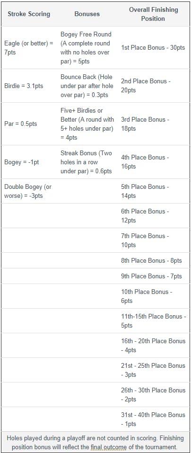Select the 11th-15th Place Bonus cell
The height and width of the screenshot is (453, 191).
pos(154,320)
